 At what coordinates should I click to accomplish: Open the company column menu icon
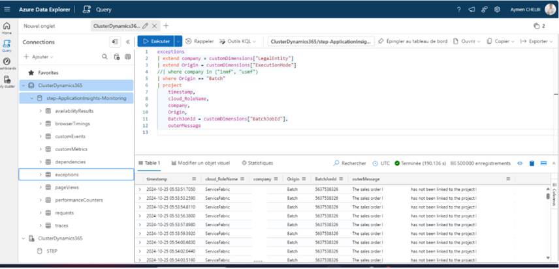(x=277, y=179)
